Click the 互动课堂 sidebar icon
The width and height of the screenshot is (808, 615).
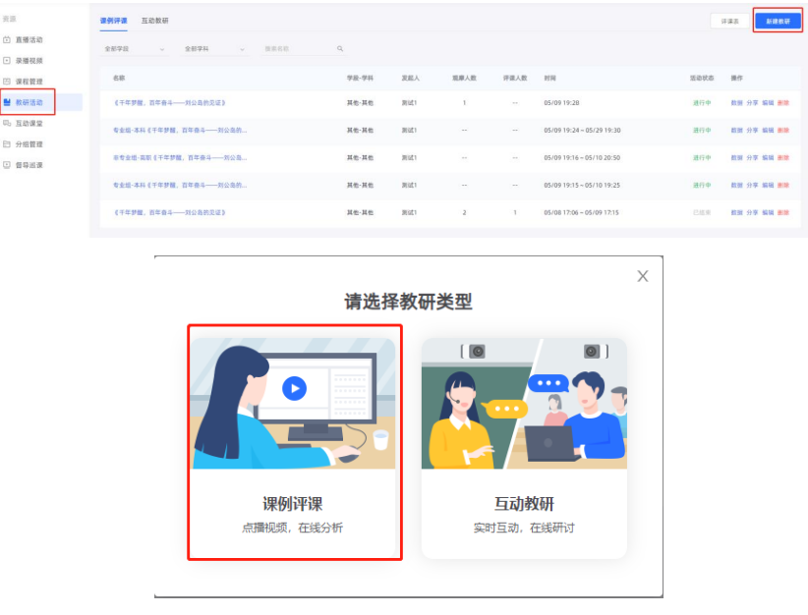coord(7,124)
